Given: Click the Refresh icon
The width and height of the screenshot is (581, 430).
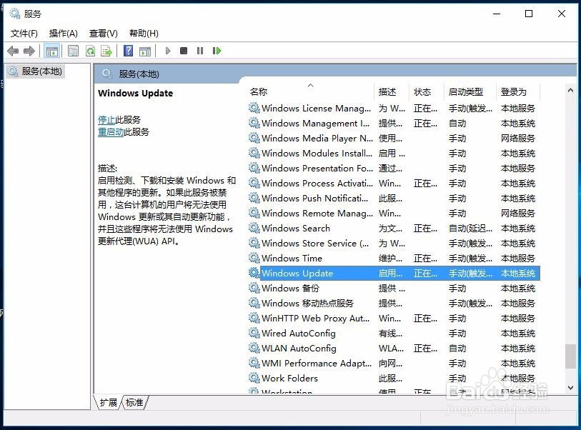Looking at the screenshot, I should pyautogui.click(x=91, y=51).
